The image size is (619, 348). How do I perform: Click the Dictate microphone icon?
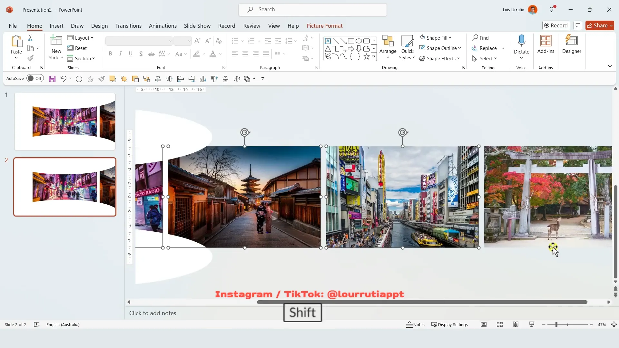521,41
